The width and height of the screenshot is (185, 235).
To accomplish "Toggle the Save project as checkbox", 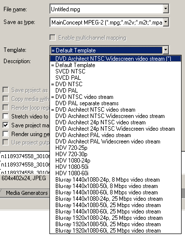I will coord(5,90).
